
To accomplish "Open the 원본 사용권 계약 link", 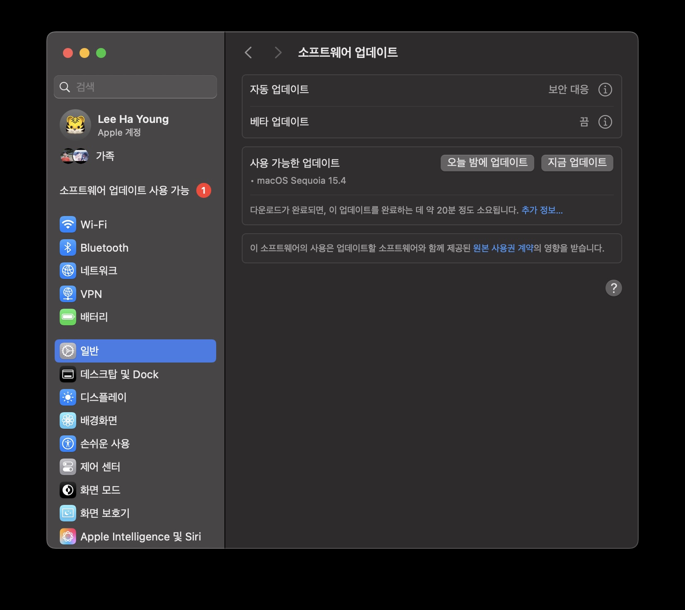I will [503, 248].
